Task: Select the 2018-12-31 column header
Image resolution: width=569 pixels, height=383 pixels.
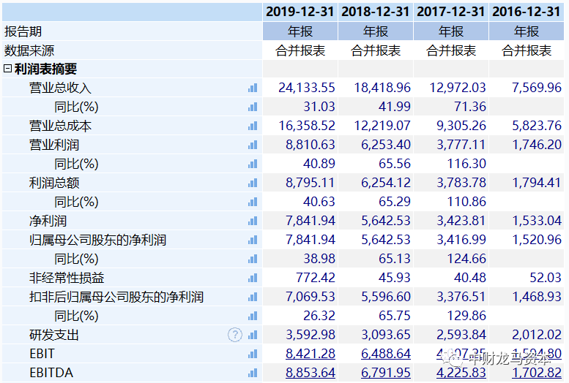Action: [x=375, y=12]
